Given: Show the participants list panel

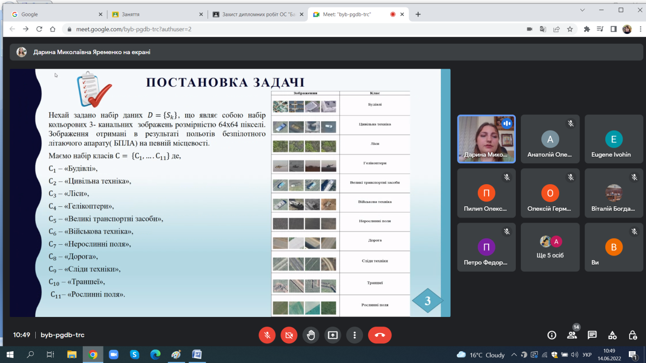Looking at the screenshot, I should click(572, 335).
